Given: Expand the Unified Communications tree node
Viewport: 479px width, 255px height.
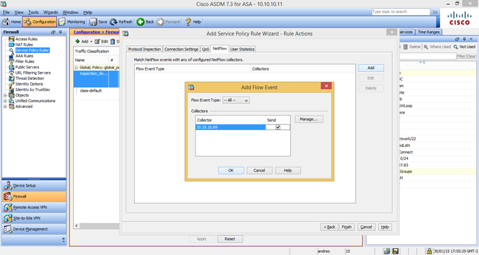Looking at the screenshot, I should click(5, 101).
